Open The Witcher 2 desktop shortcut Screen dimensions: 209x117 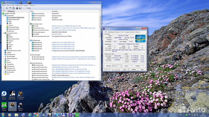point(21,95)
